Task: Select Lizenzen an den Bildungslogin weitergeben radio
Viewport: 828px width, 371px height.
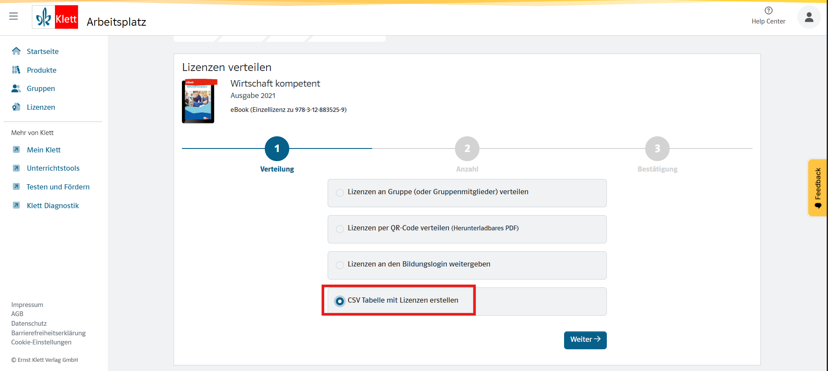Action: point(340,265)
